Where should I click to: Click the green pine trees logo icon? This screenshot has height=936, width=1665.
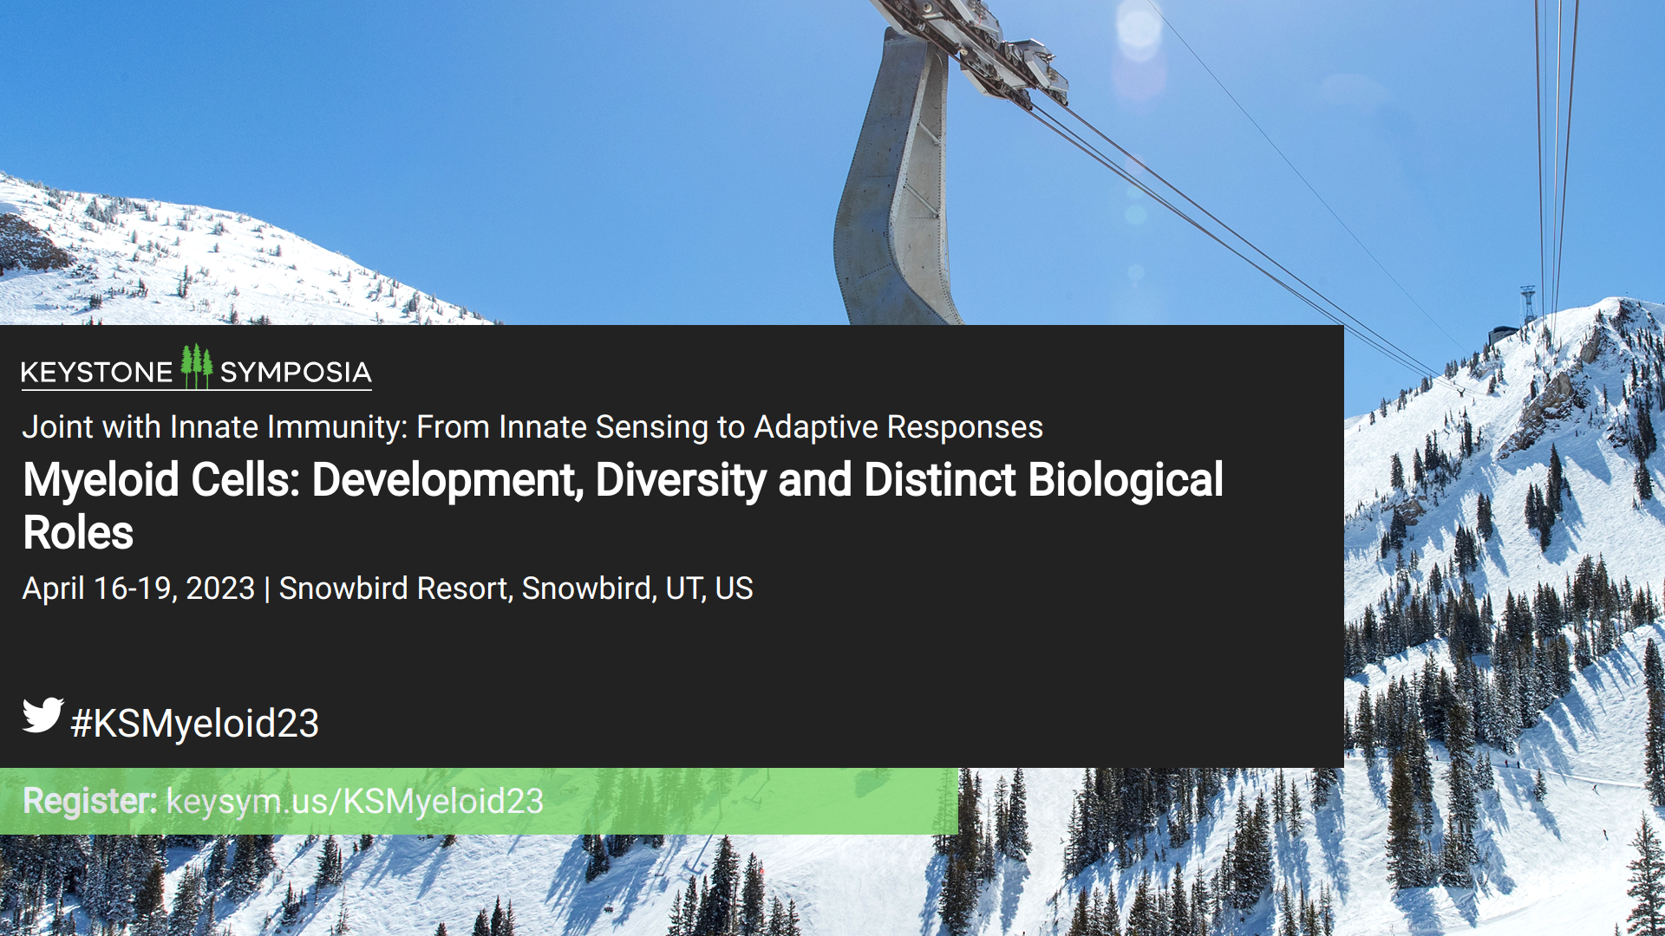197,367
